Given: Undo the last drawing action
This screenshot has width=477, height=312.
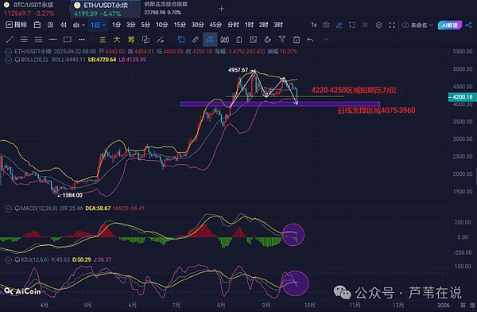Looking at the screenshot, I should pyautogui.click(x=310, y=40).
